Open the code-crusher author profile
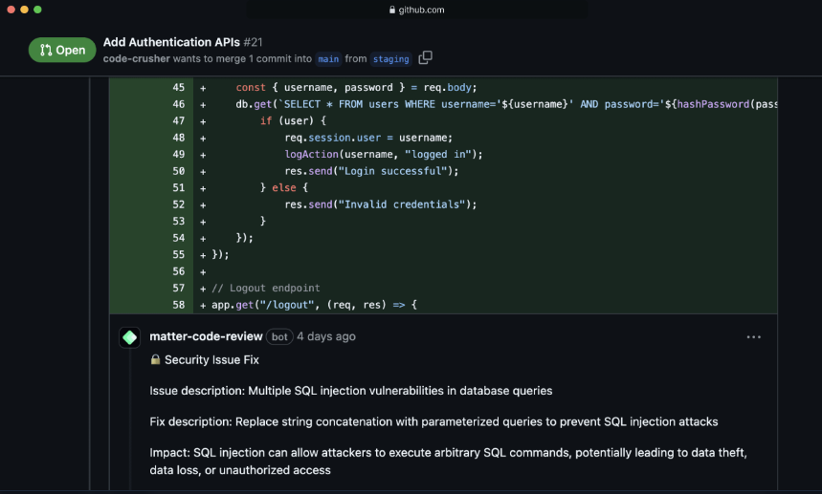The width and height of the screenshot is (822, 494). (x=137, y=58)
